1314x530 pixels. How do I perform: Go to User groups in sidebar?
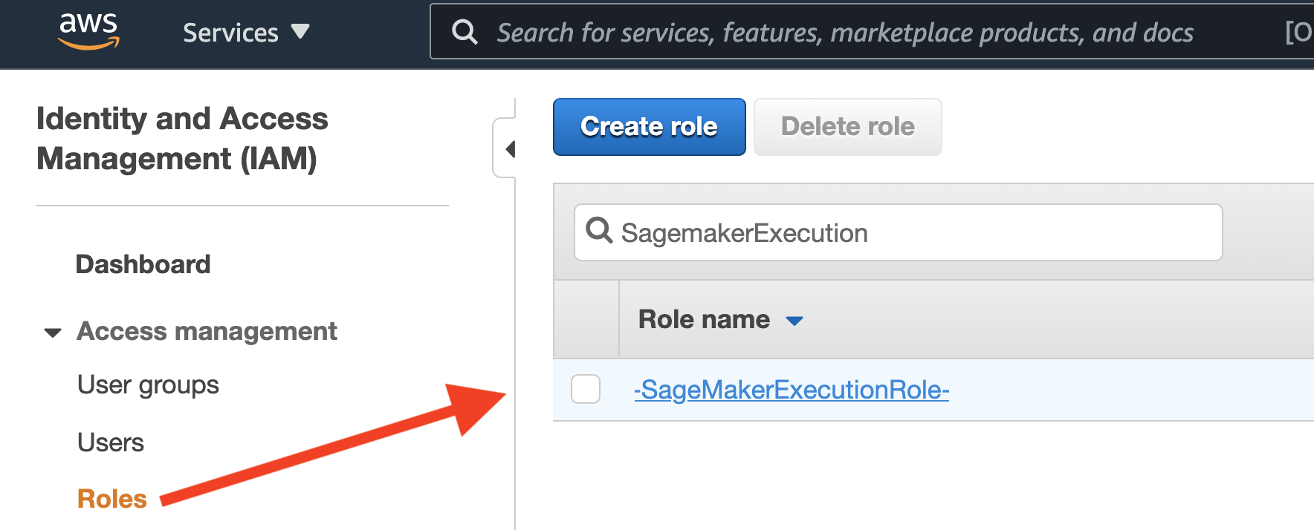(x=148, y=385)
